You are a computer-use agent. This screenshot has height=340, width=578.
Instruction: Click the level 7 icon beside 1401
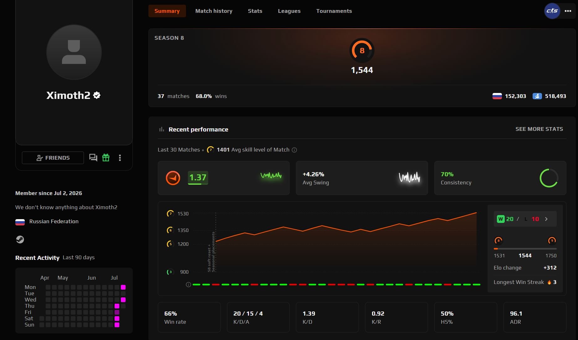pyautogui.click(x=211, y=150)
